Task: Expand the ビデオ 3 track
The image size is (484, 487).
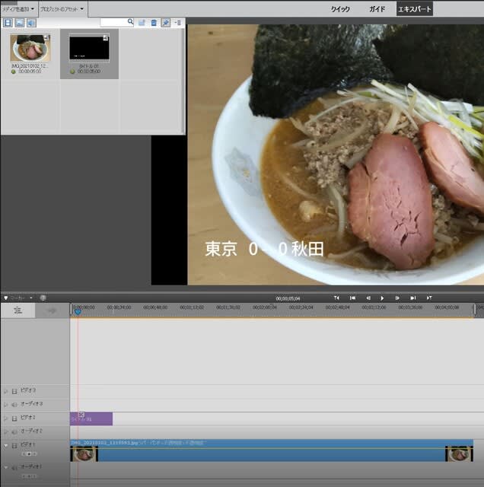Action: point(6,390)
